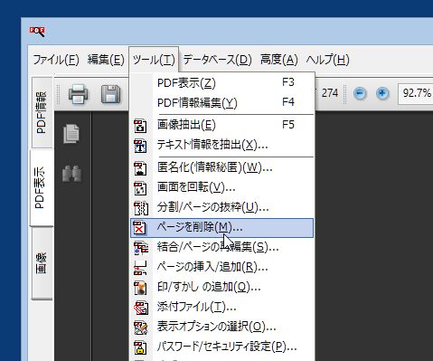Image resolution: width=433 pixels, height=361 pixels.
Task: Click the 92.7% zoom percentage field
Action: pyautogui.click(x=416, y=93)
